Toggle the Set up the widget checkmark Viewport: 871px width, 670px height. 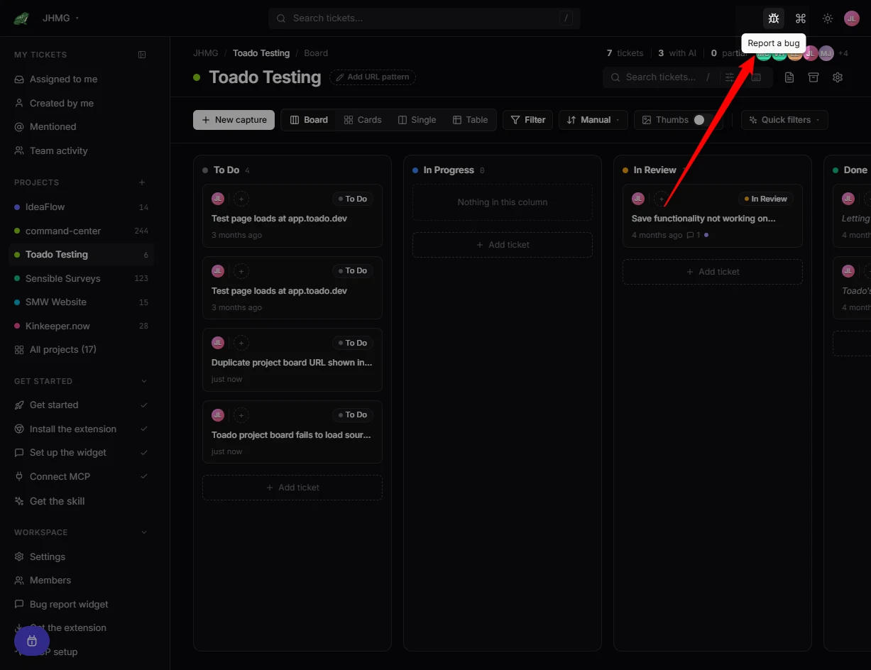144,453
